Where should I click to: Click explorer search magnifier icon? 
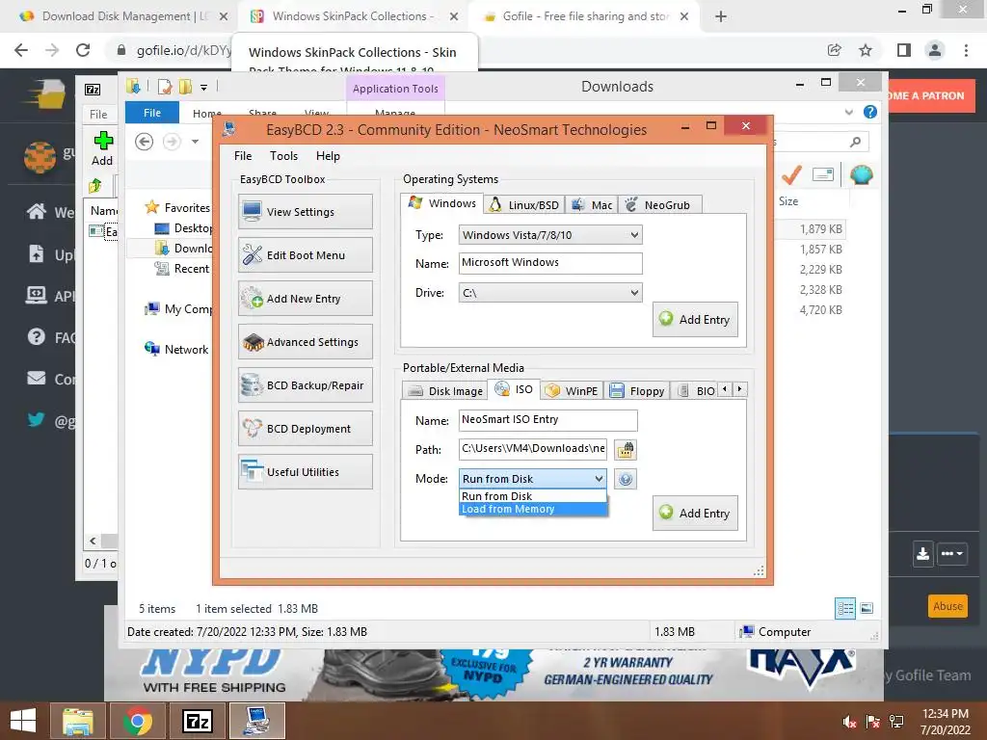coord(855,143)
